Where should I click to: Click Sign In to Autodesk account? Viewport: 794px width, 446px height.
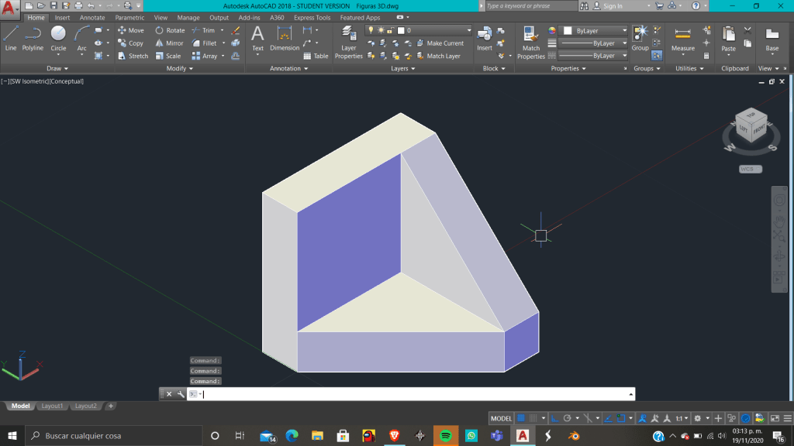tap(613, 6)
